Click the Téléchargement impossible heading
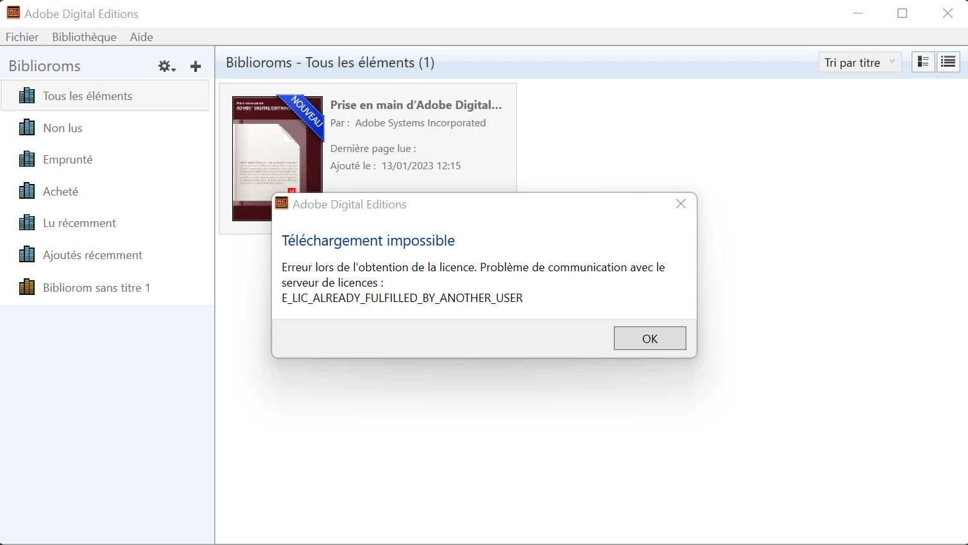Viewport: 968px width, 545px height. [368, 240]
